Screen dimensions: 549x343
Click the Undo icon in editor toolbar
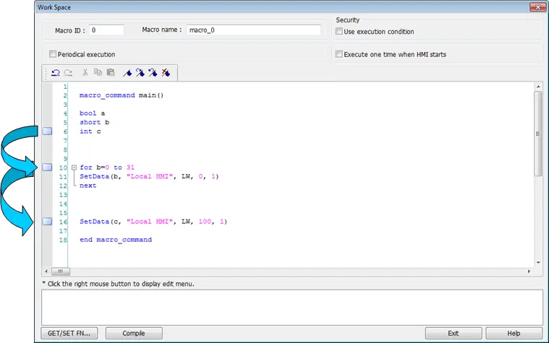click(x=55, y=73)
